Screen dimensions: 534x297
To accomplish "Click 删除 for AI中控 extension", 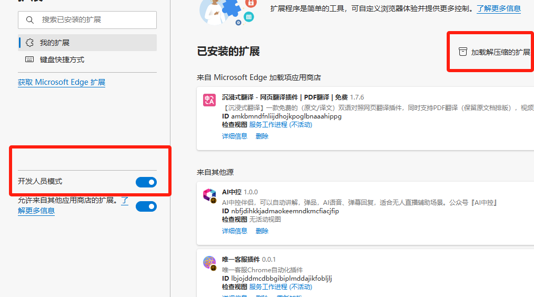I will tap(261, 231).
